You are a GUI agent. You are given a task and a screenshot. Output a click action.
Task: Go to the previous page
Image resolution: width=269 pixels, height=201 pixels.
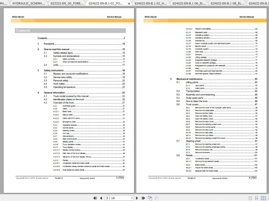pyautogui.click(x=101, y=198)
